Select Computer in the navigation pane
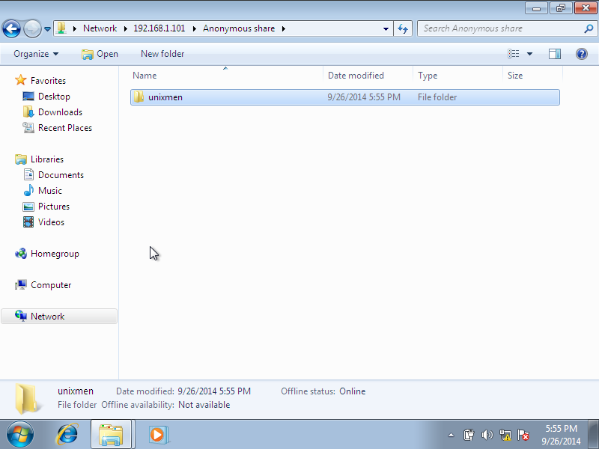599x449 pixels. click(51, 285)
